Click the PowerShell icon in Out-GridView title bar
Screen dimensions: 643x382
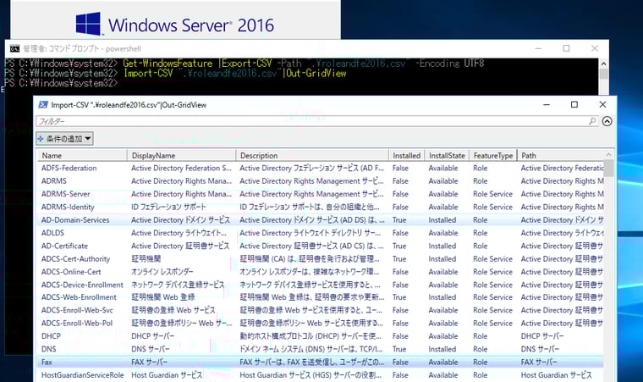(x=43, y=105)
